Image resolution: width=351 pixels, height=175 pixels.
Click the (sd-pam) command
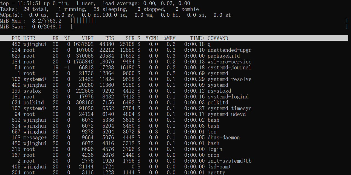click(219, 167)
